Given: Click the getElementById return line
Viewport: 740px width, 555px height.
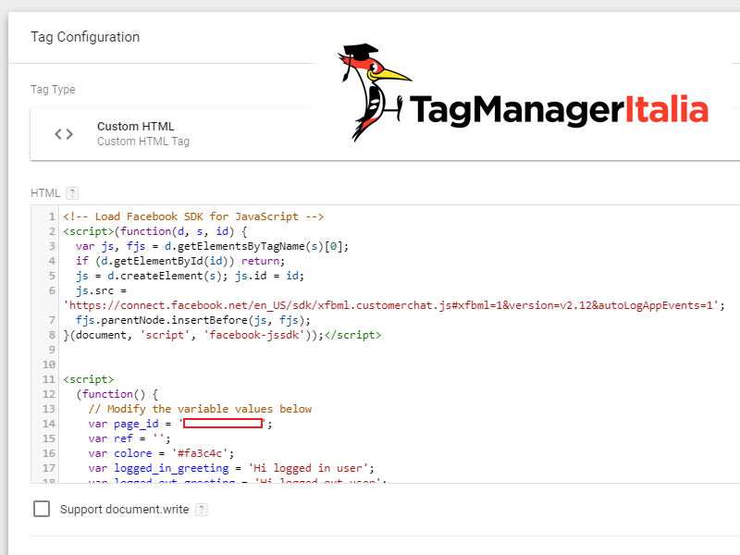Looking at the screenshot, I should click(180, 261).
